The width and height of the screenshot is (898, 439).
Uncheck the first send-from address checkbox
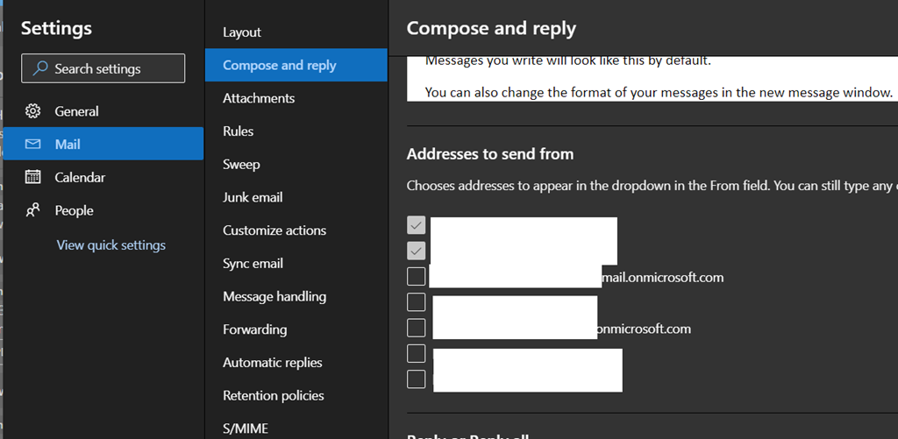click(417, 226)
